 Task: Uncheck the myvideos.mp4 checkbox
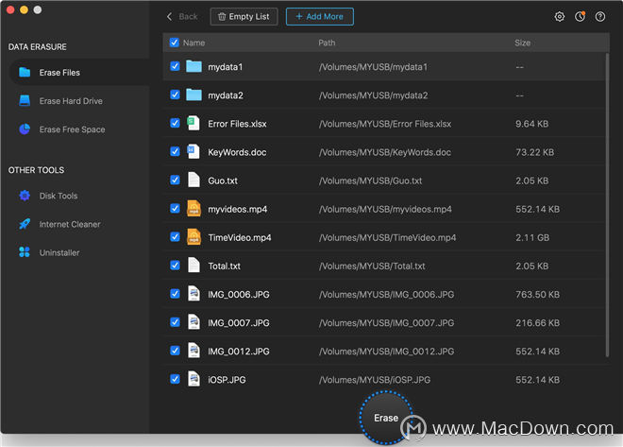pyautogui.click(x=175, y=209)
